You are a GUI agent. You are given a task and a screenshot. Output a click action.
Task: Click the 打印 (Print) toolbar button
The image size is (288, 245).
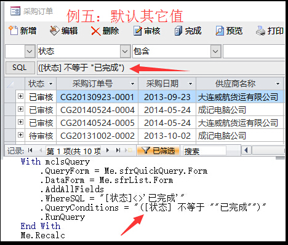pyautogui.click(x=270, y=31)
